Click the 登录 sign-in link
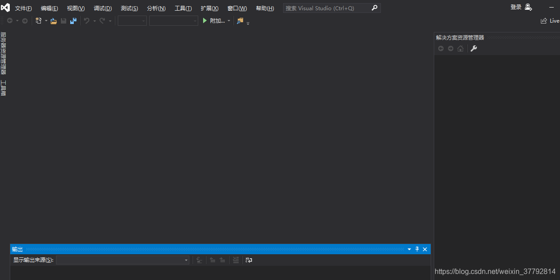Screen dimensions: 560x280 pos(516,7)
